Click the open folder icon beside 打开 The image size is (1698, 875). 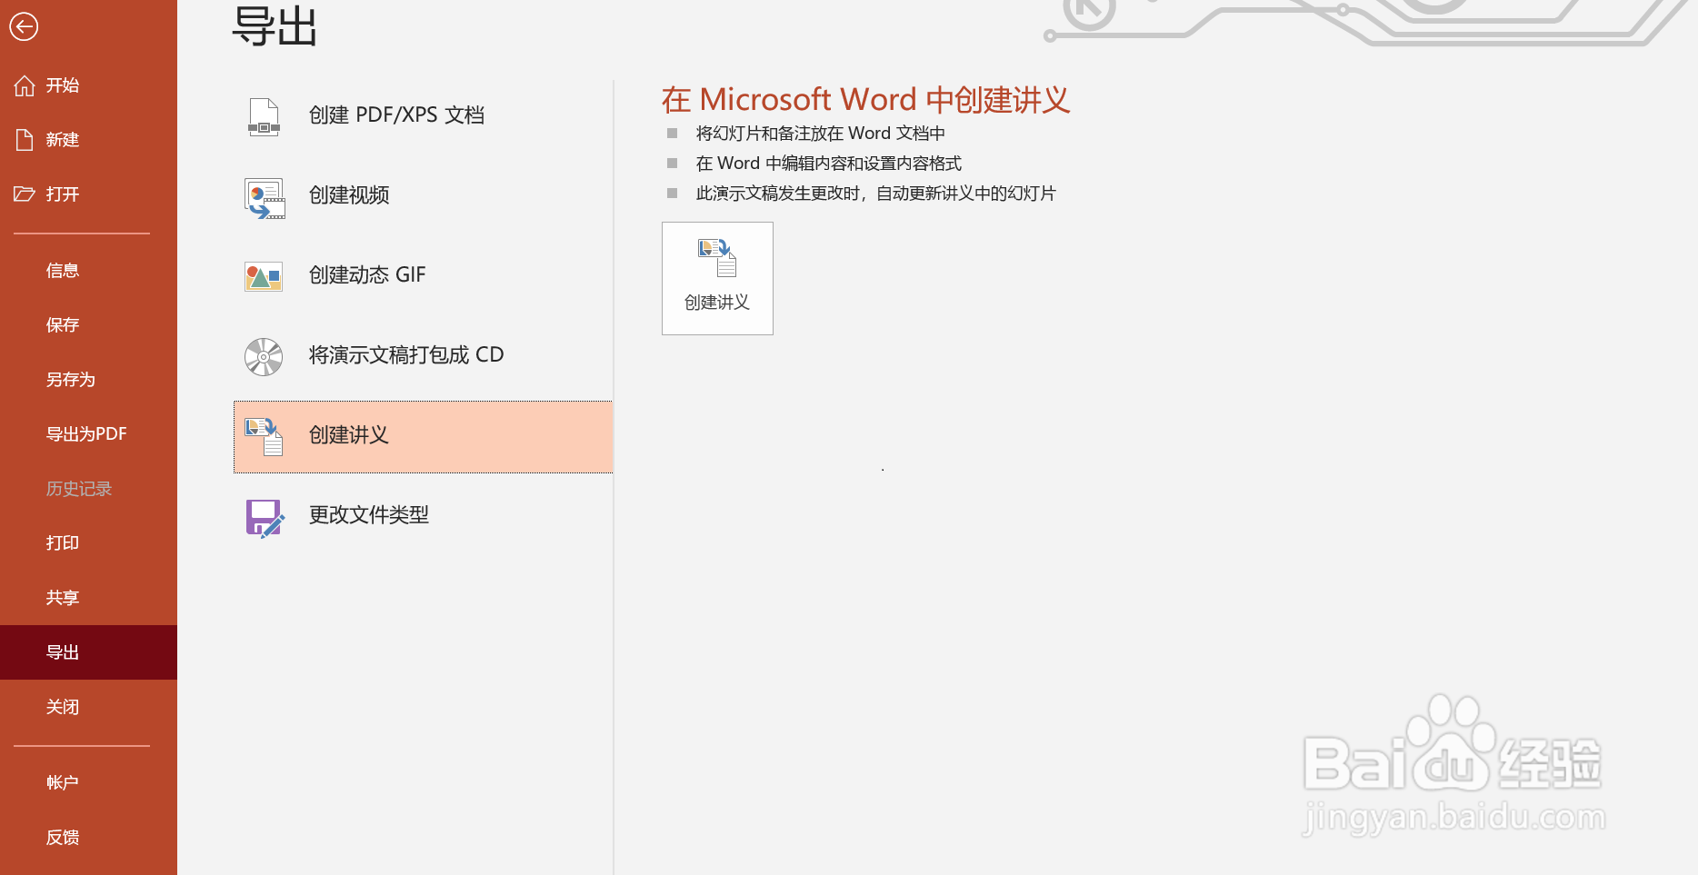tap(25, 194)
